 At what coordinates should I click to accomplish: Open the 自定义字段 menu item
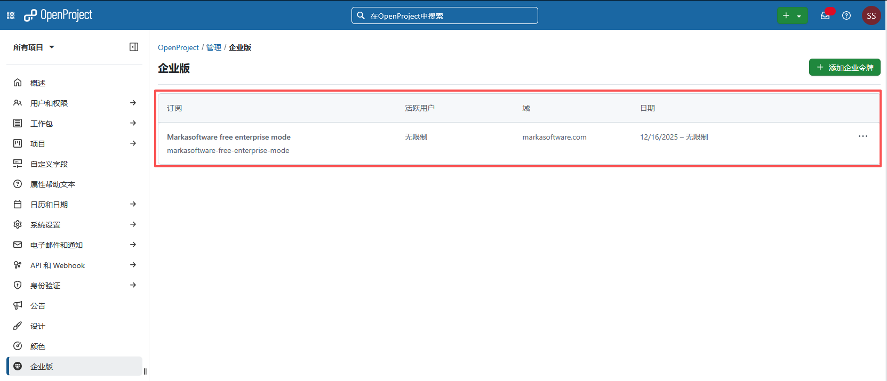tap(74, 164)
